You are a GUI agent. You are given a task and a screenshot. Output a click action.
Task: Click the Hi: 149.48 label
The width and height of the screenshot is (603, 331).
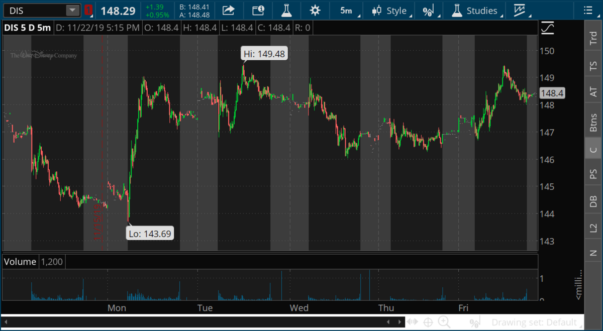[x=263, y=53]
